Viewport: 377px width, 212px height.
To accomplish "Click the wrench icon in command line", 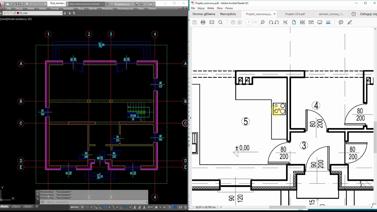I will point(37,198).
